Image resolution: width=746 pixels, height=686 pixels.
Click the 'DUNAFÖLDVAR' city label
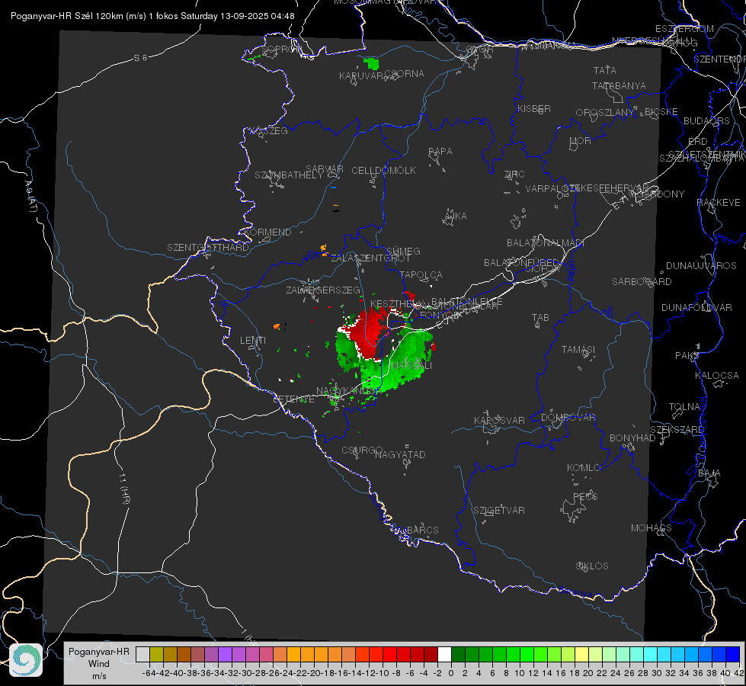(x=696, y=307)
